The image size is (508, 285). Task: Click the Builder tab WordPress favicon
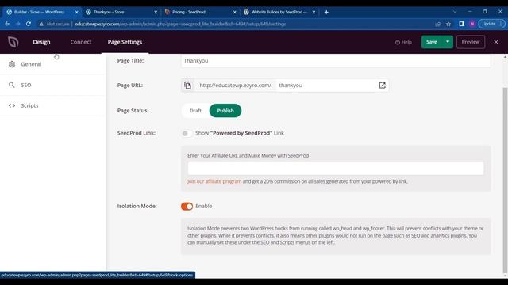click(x=9, y=12)
